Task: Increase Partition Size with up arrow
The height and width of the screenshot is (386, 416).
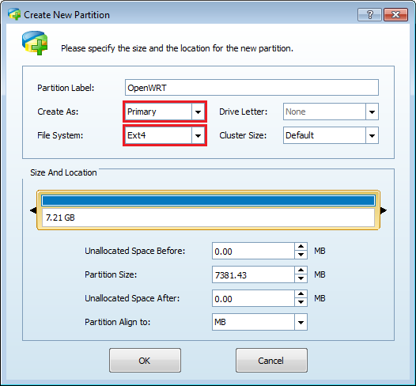Action: click(x=301, y=271)
